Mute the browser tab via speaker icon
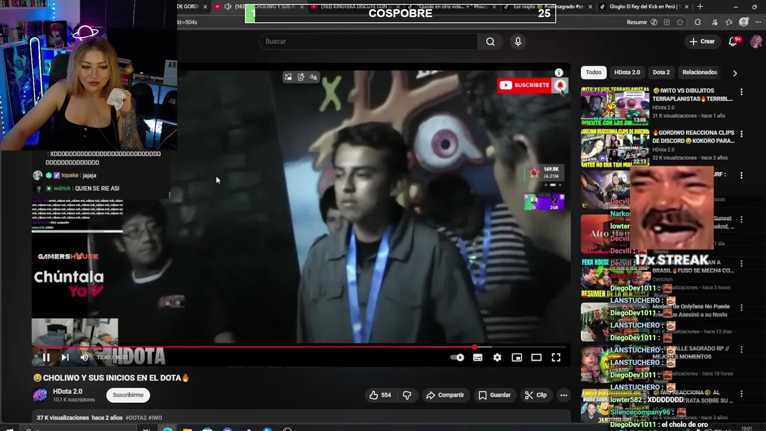 click(x=227, y=7)
